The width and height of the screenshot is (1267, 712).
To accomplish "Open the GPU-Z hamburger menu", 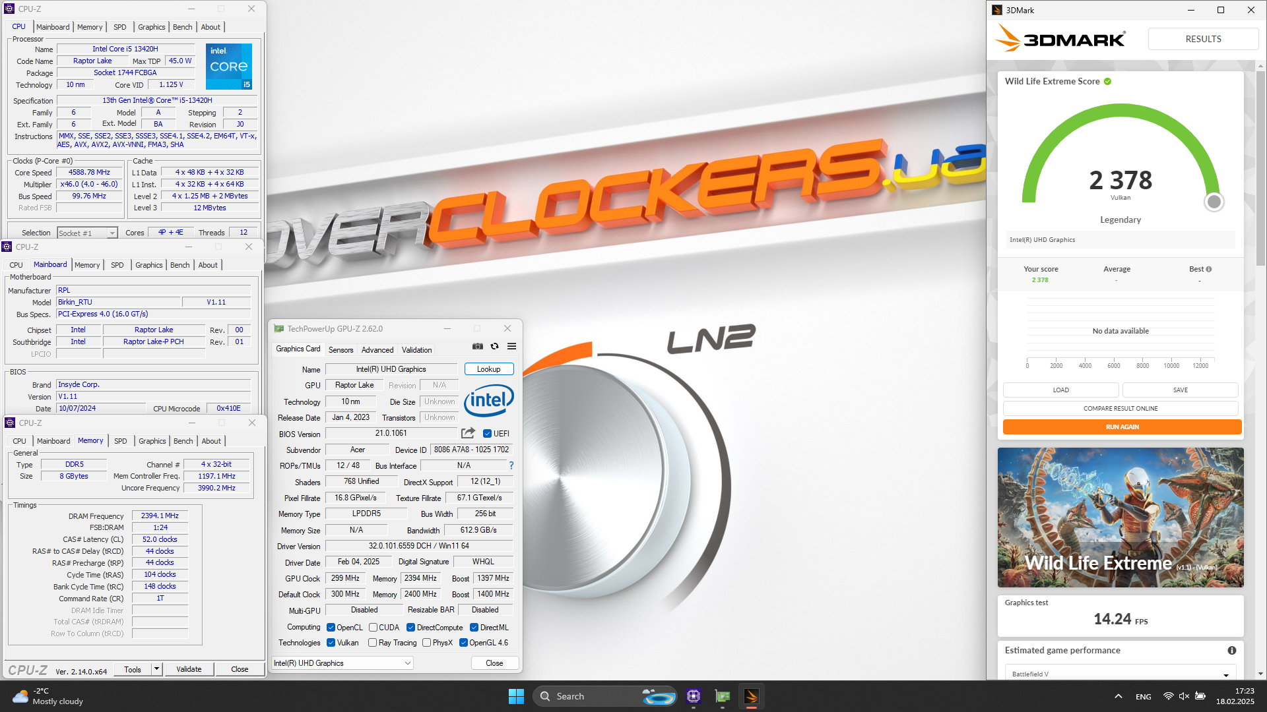I will click(x=511, y=346).
